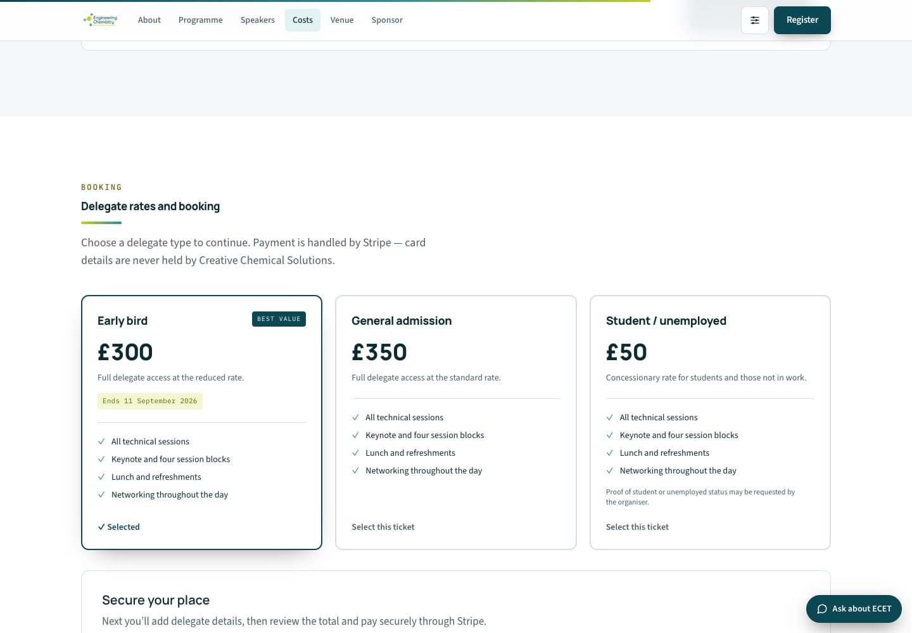Viewport: 912px width, 633px height.
Task: Select the Student / unemployed ticket
Action: click(x=637, y=527)
